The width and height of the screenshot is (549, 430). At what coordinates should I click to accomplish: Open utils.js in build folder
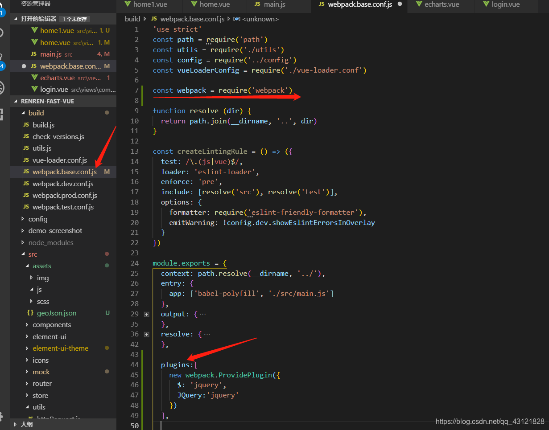(x=42, y=148)
